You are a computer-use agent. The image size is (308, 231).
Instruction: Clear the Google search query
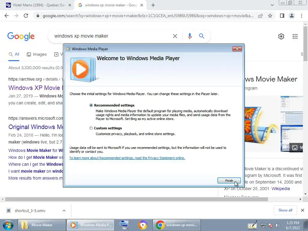click(175, 36)
